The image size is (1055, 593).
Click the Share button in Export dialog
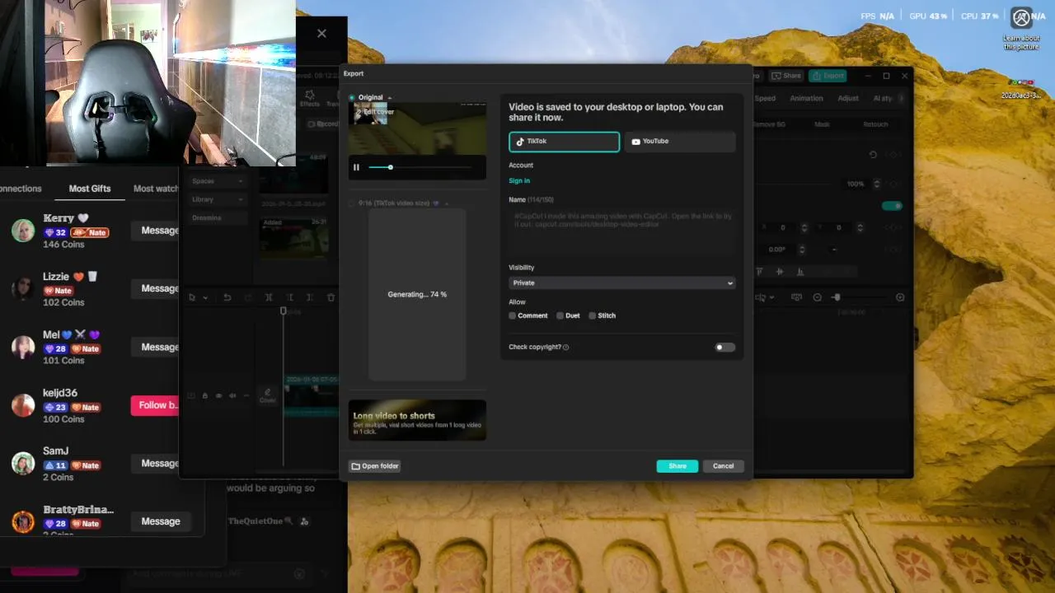(x=678, y=466)
